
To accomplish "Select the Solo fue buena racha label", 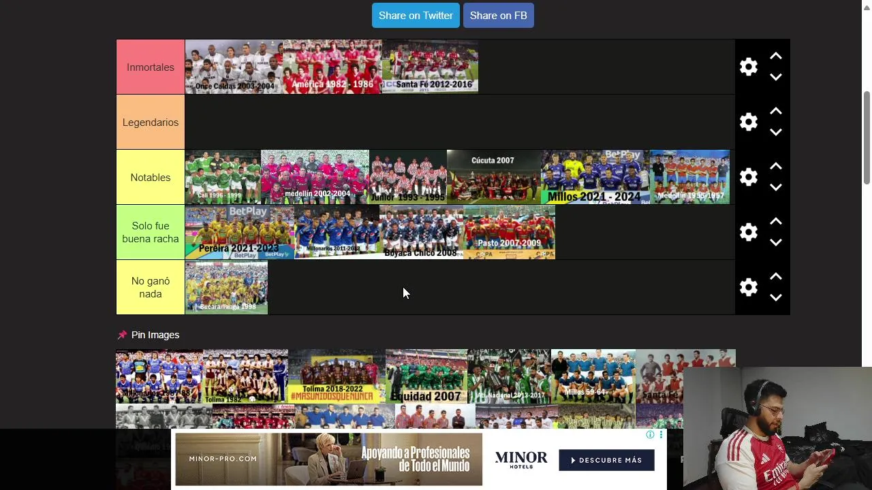I will 151,232.
